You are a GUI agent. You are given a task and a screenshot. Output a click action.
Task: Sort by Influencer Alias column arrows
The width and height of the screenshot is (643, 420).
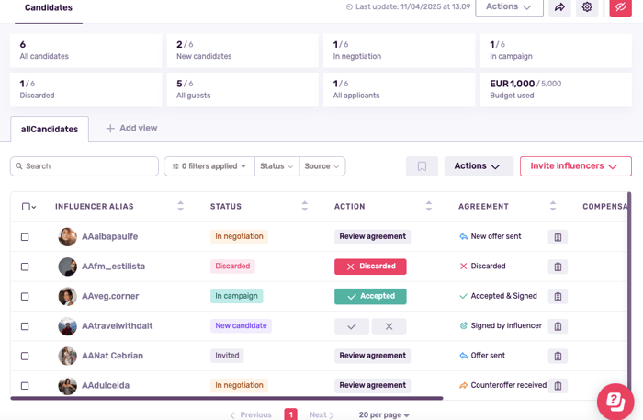tap(180, 207)
